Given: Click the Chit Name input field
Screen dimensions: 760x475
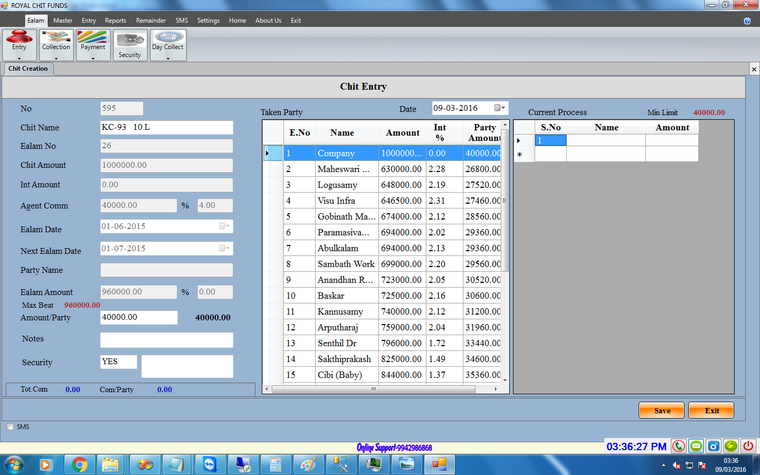Looking at the screenshot, I should (167, 128).
